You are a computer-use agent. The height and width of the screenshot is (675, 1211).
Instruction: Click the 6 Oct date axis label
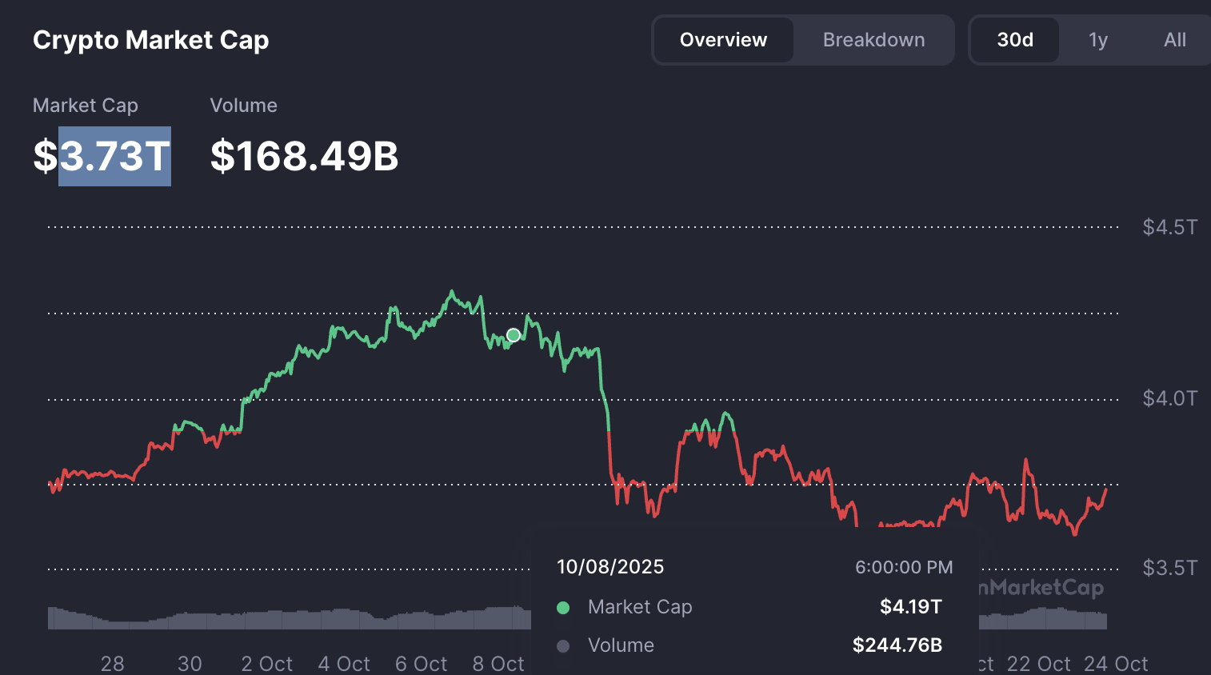click(x=421, y=664)
